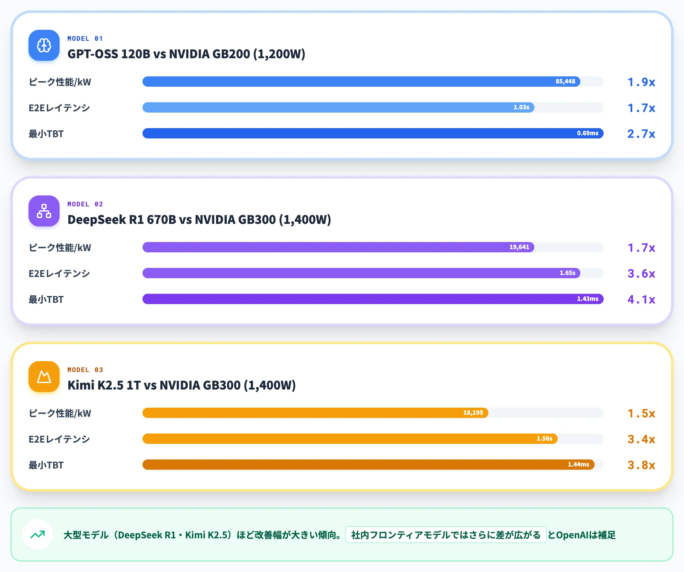Screen dimensions: 684x572
Task: Click the heading DeepSeek R1 670B vs NVIDIA GB300
Action: [199, 220]
